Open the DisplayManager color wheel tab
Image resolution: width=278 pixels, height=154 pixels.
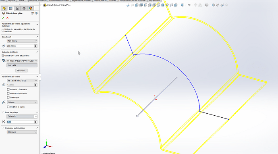tap(31, 8)
